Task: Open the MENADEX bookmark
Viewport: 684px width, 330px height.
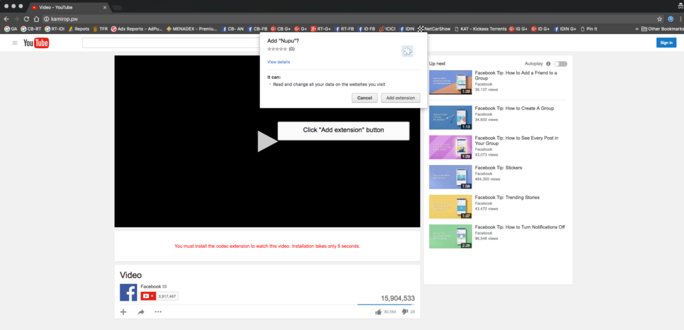Action: coord(191,29)
